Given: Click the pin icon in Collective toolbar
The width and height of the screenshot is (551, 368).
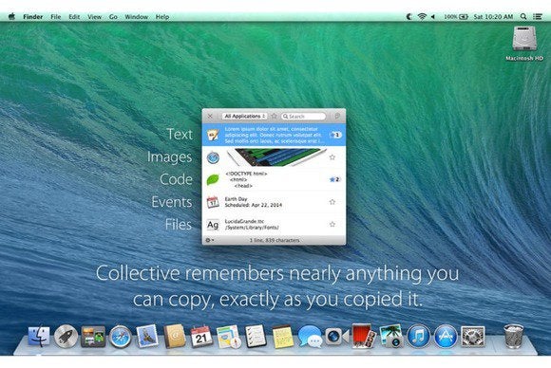Looking at the screenshot, I should click(x=337, y=116).
